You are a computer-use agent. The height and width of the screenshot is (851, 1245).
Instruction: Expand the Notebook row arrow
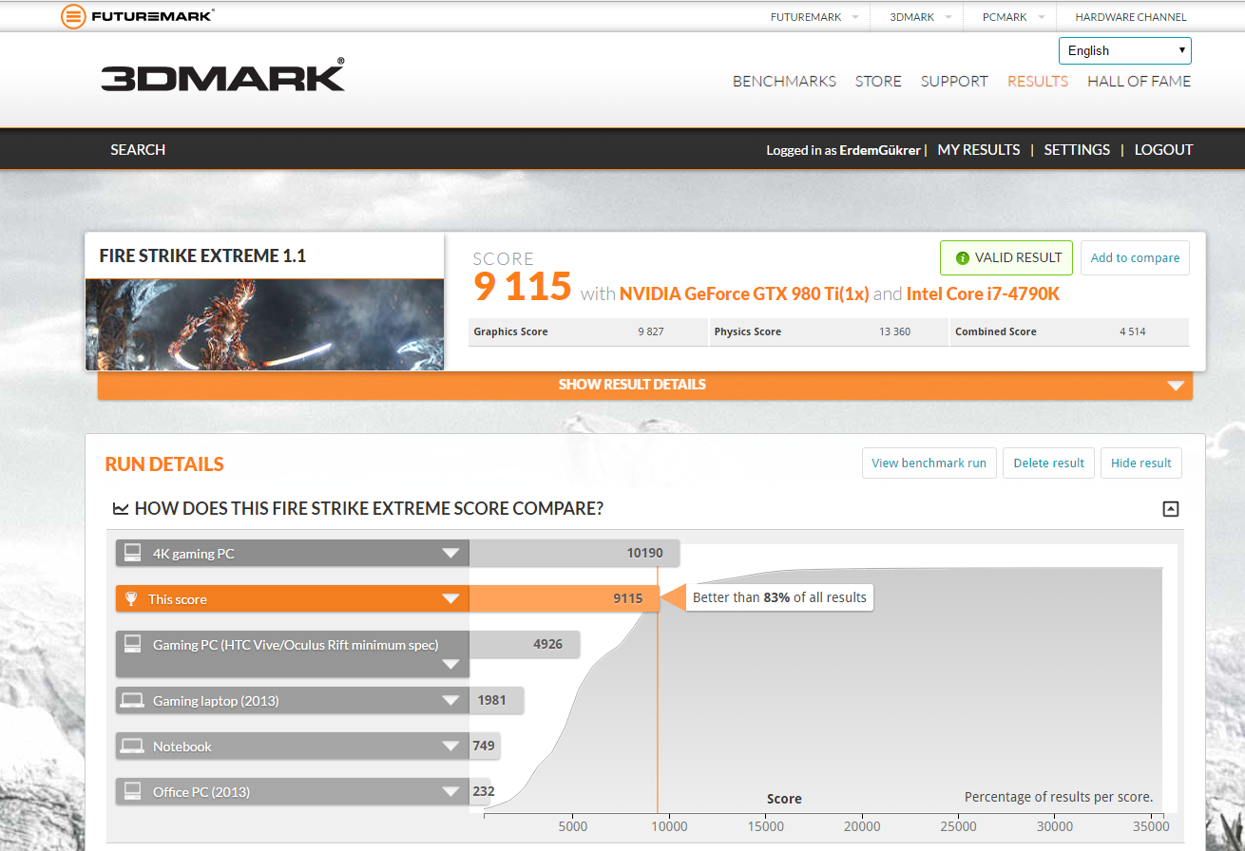451,747
